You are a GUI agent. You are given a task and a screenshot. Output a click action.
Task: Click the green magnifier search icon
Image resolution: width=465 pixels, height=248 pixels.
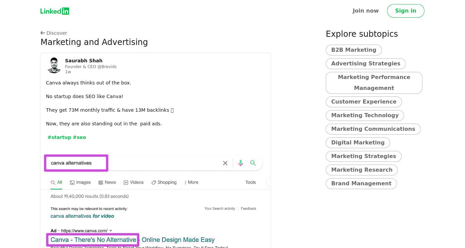[x=253, y=163]
